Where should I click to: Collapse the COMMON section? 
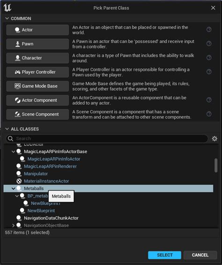point(7,18)
